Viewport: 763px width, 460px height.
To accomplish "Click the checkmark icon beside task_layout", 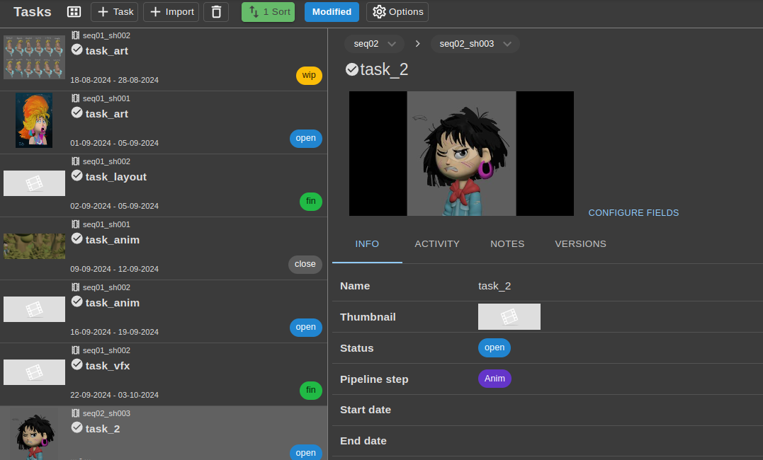I will (77, 176).
